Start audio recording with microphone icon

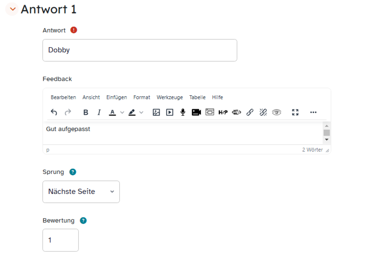click(x=183, y=112)
